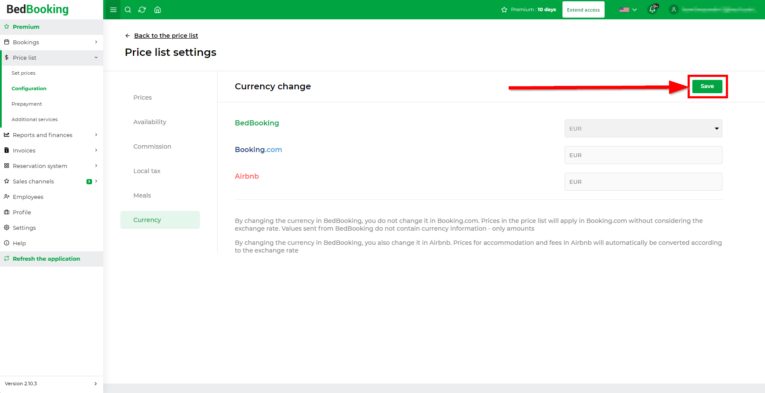Click the Premium star icon in top bar
This screenshot has width=765, height=393.
pyautogui.click(x=504, y=9)
